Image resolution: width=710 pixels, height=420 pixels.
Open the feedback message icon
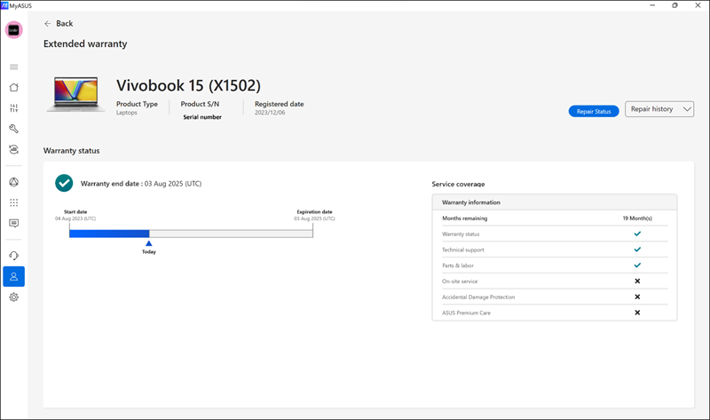tap(13, 224)
